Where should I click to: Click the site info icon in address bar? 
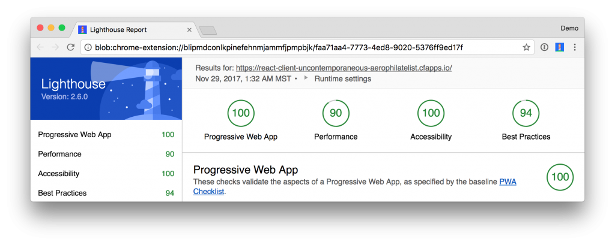[x=88, y=47]
